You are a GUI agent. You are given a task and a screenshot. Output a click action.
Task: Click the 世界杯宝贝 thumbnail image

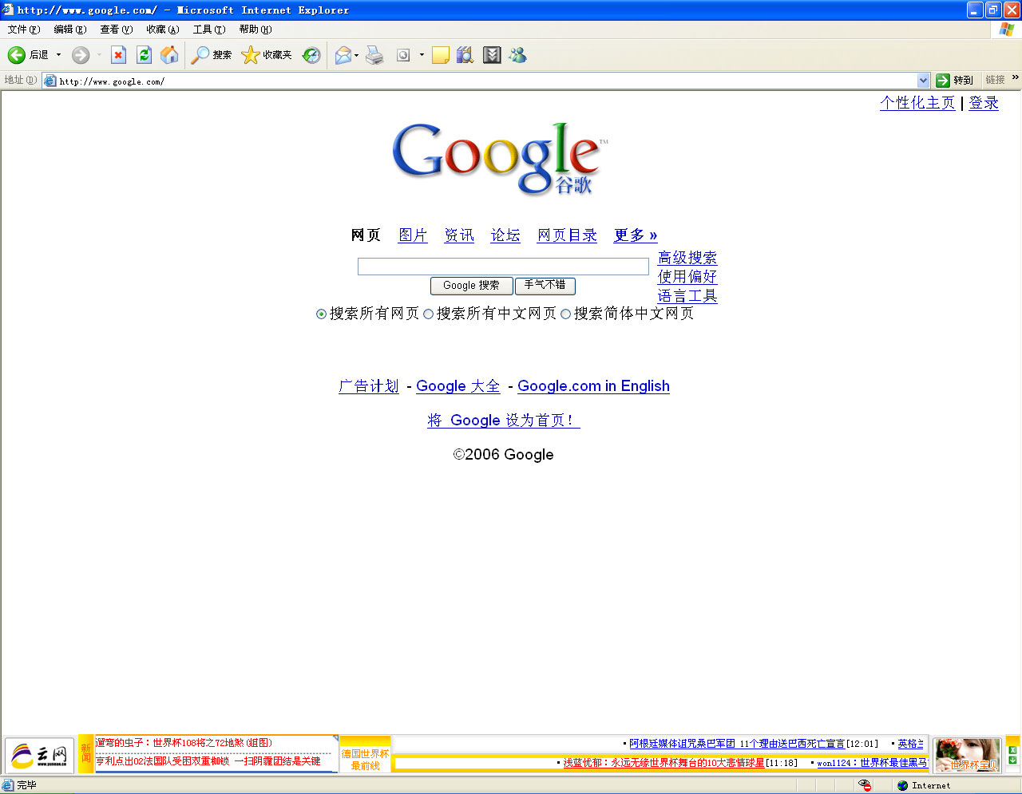pyautogui.click(x=968, y=755)
